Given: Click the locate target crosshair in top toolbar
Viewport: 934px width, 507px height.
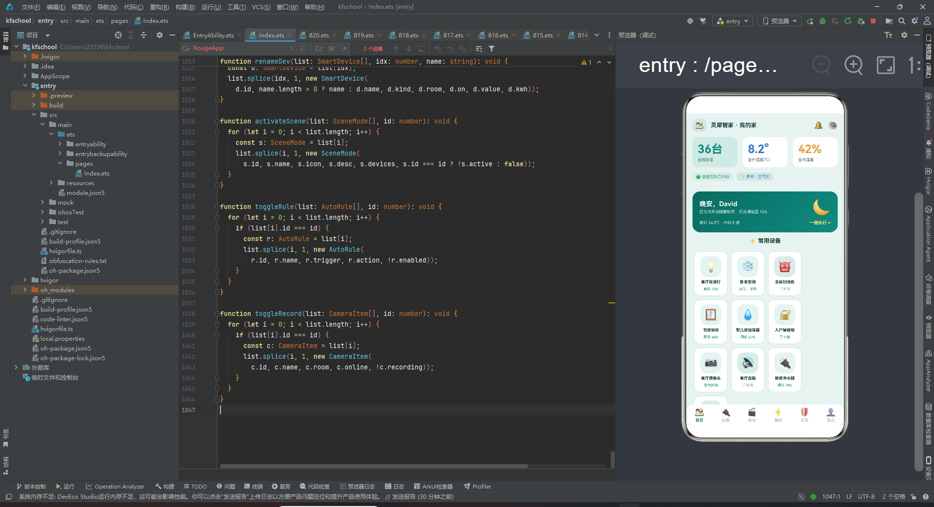Looking at the screenshot, I should pyautogui.click(x=690, y=21).
